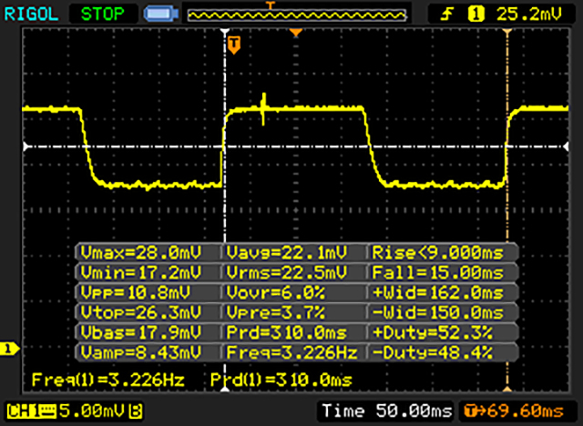583x426 pixels.
Task: Click the waveform memory overview bar
Action: tap(297, 15)
